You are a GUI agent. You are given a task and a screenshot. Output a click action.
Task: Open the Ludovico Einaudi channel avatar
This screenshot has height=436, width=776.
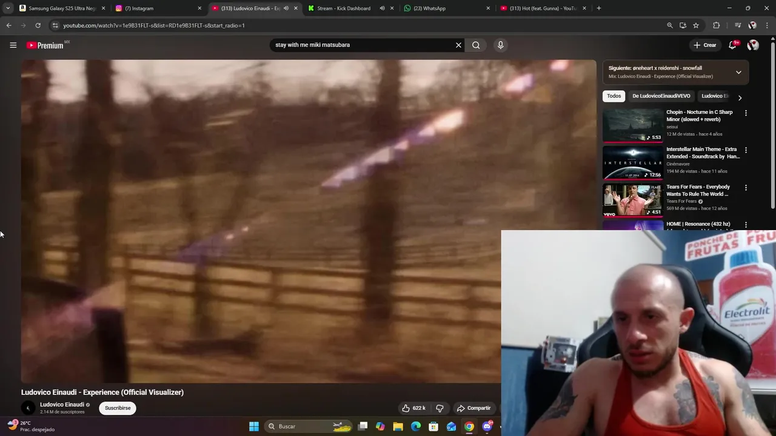click(28, 408)
